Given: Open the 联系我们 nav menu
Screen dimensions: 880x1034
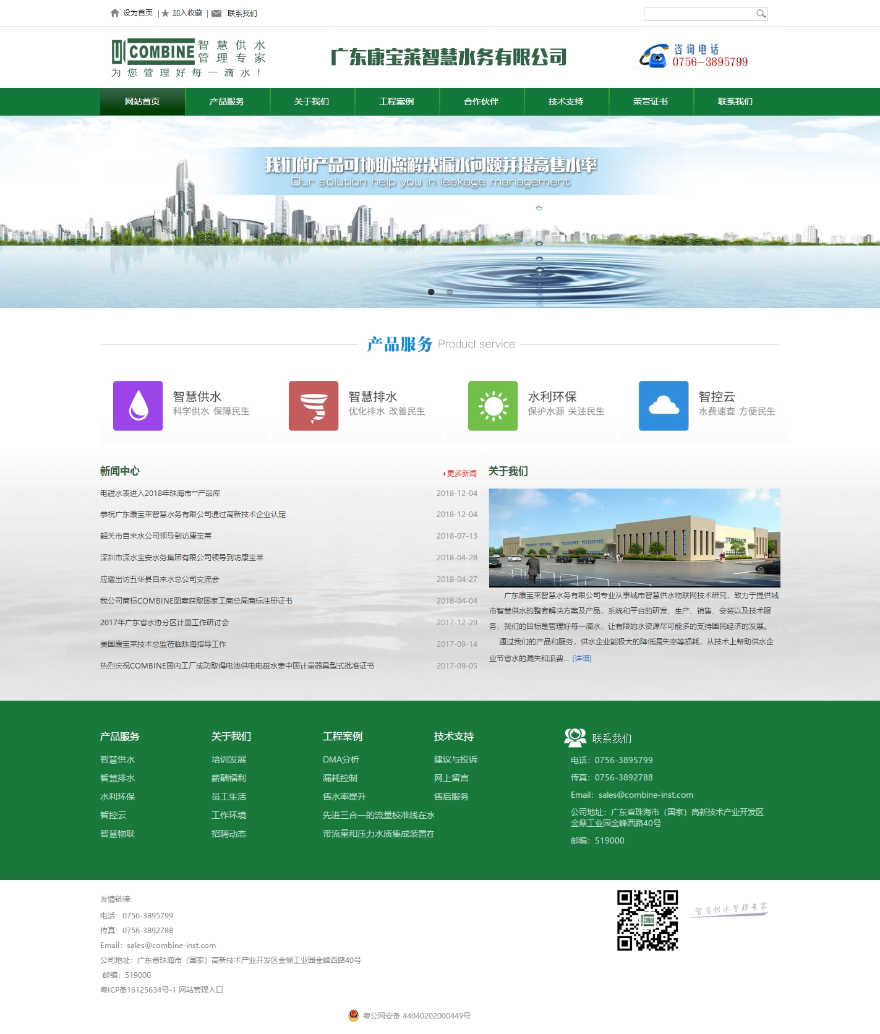Looking at the screenshot, I should point(735,101).
